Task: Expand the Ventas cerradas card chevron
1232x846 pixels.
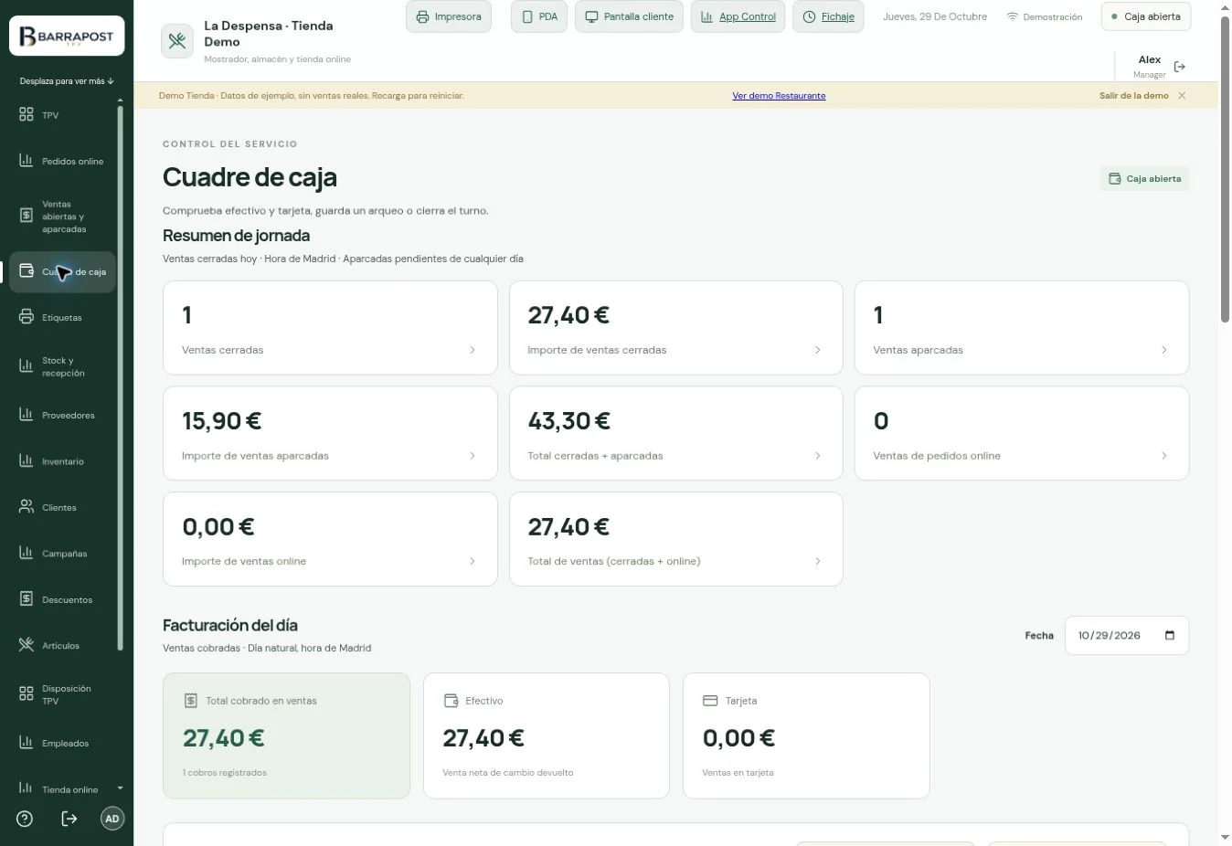Action: (x=473, y=350)
